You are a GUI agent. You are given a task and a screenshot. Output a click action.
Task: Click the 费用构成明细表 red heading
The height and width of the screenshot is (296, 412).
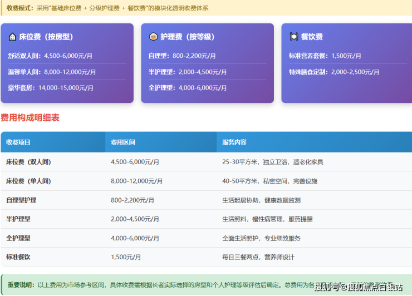pos(30,118)
